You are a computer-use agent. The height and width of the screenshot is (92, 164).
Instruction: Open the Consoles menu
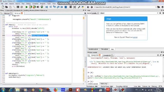35,4
